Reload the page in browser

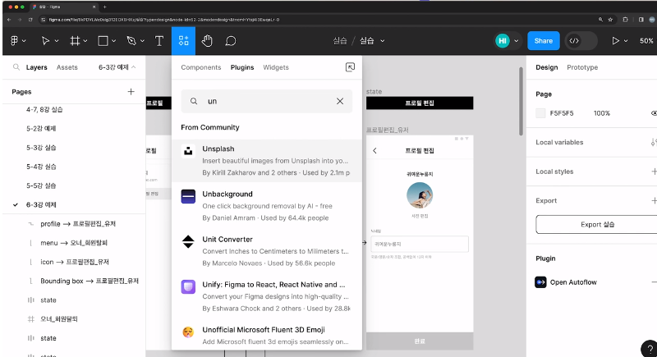click(30, 19)
